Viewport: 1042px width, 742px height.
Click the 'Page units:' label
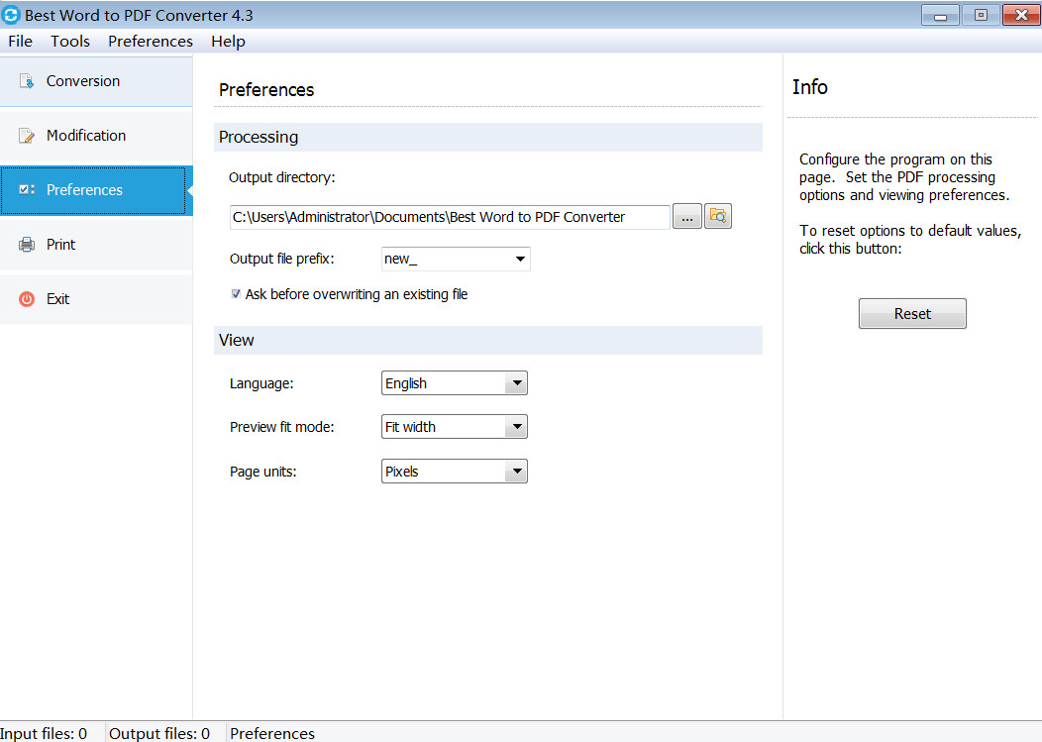point(263,472)
